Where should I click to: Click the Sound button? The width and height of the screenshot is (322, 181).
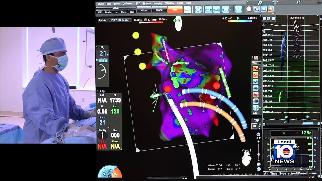pyautogui.click(x=159, y=10)
